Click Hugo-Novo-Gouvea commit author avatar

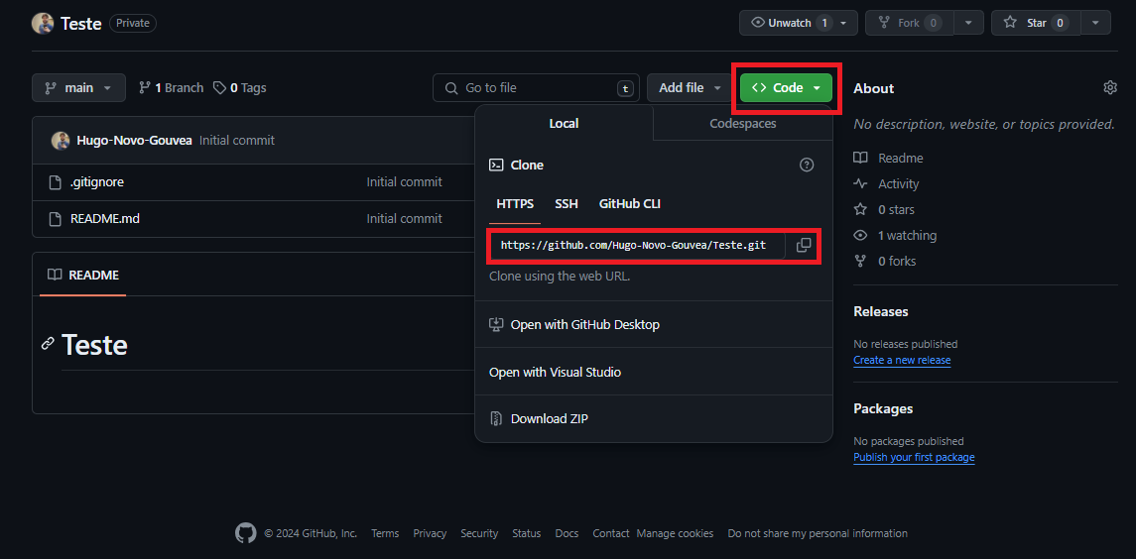coord(62,141)
